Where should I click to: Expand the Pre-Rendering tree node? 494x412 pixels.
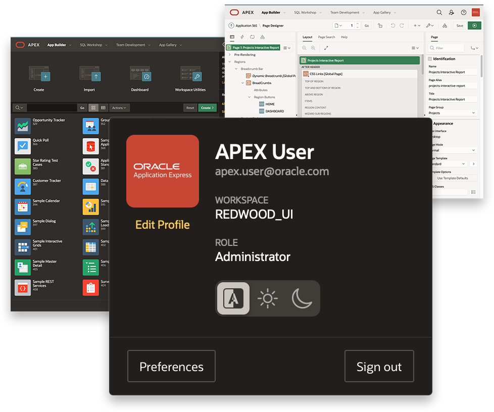pos(230,55)
